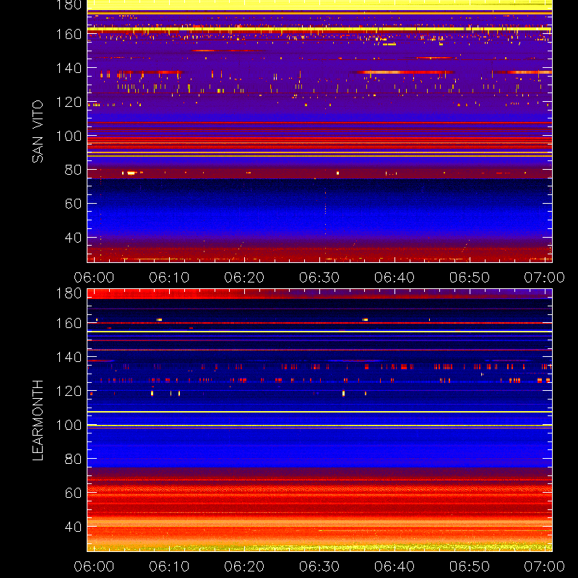
Task: Select the 40 frequency label on San Vito plot
Action: tap(73, 238)
